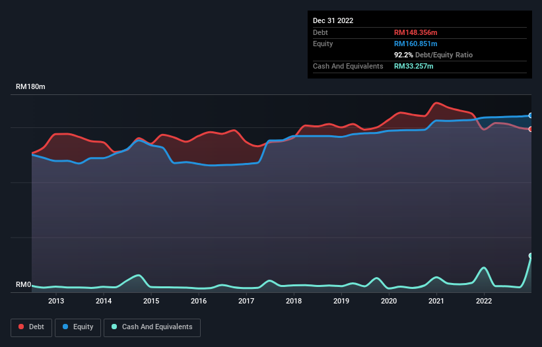Toggle the Equity series legend button

pos(78,327)
